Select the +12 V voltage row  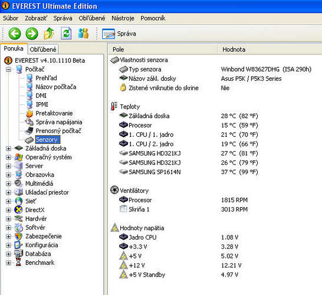click(180, 265)
